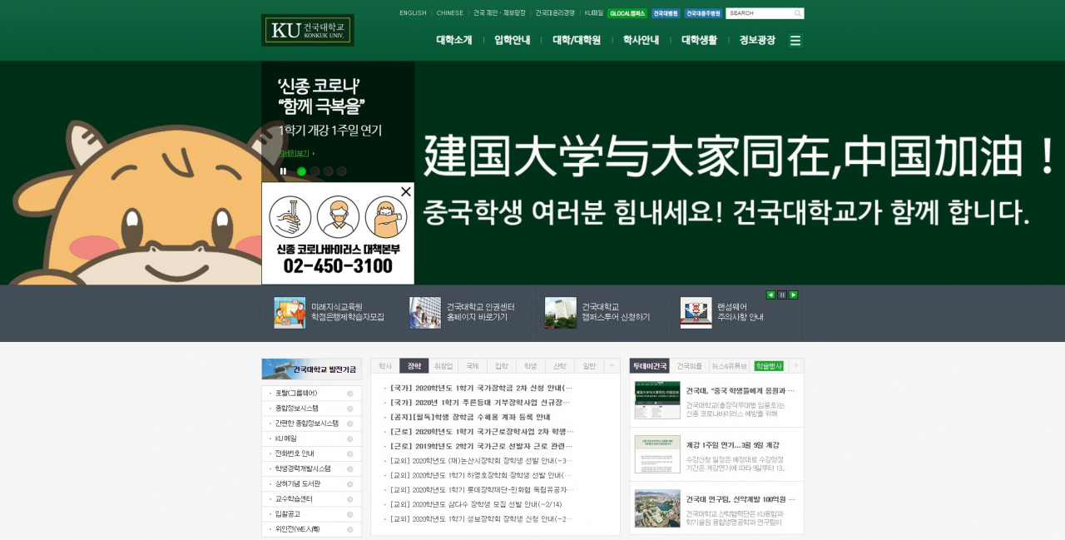Open news thumbnail for 중국 학생들에게 응원과
The width and height of the screenshot is (1065, 540).
pos(657,400)
